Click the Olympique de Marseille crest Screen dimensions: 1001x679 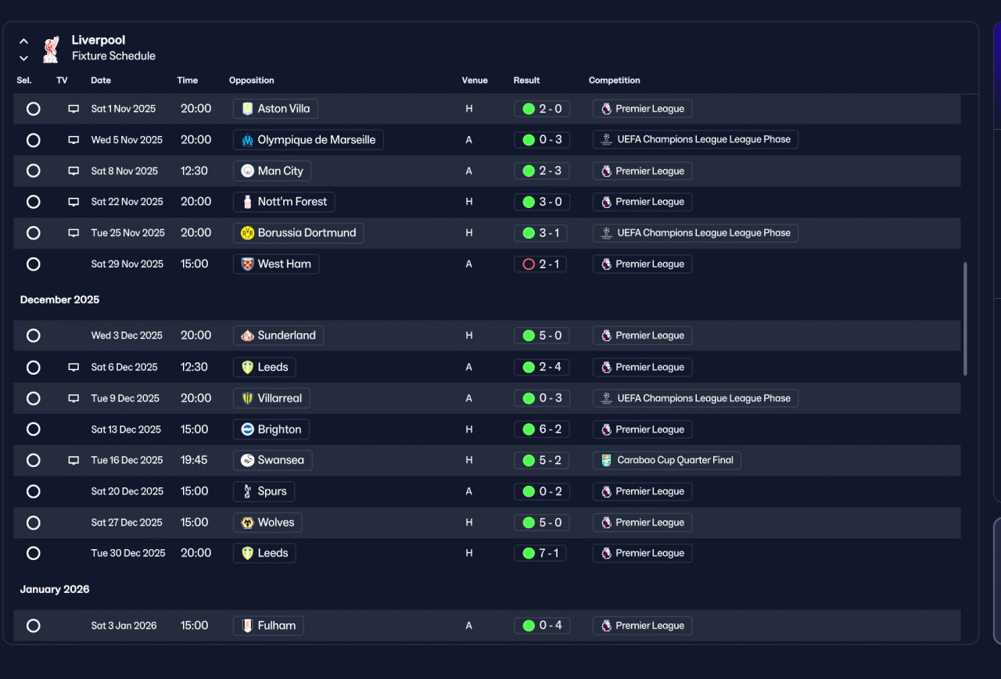pyautogui.click(x=247, y=140)
